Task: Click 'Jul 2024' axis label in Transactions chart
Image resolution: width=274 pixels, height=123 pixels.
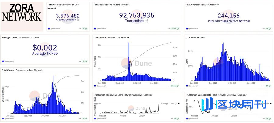Action: coord(137,83)
